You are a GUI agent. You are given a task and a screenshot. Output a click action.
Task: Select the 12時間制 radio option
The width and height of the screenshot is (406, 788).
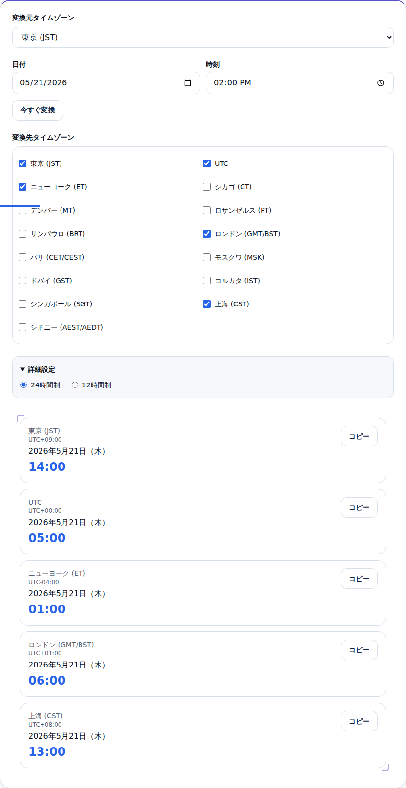click(75, 385)
